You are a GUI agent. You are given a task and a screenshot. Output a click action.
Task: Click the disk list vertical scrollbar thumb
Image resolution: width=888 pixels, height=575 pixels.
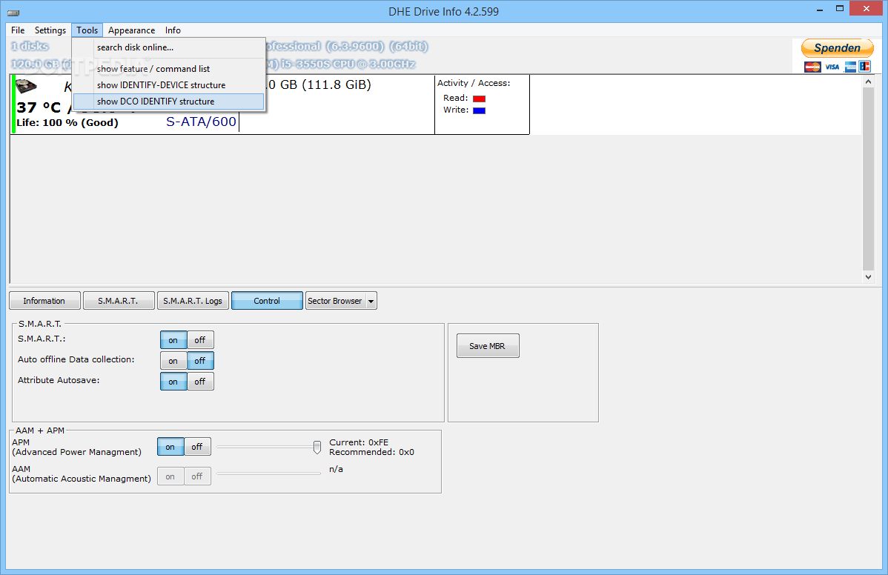[868, 179]
